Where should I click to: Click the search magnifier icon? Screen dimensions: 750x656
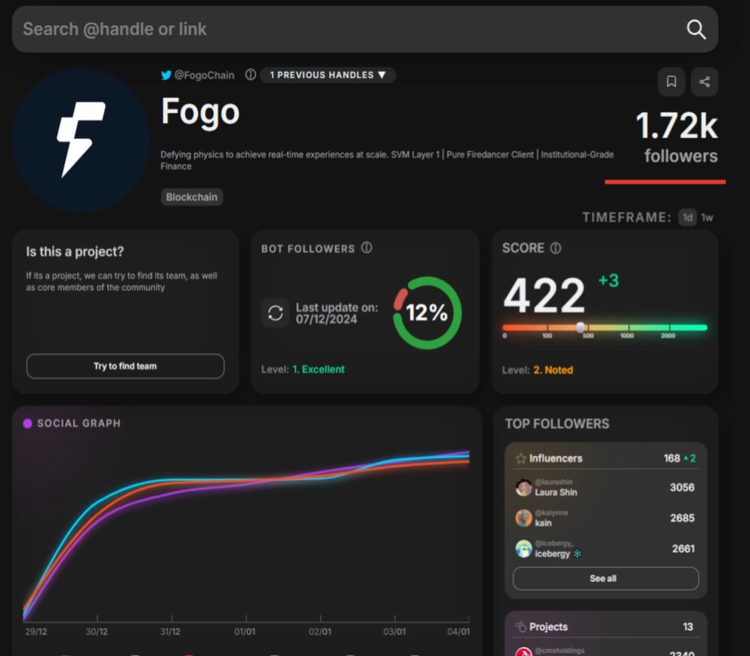(x=696, y=30)
